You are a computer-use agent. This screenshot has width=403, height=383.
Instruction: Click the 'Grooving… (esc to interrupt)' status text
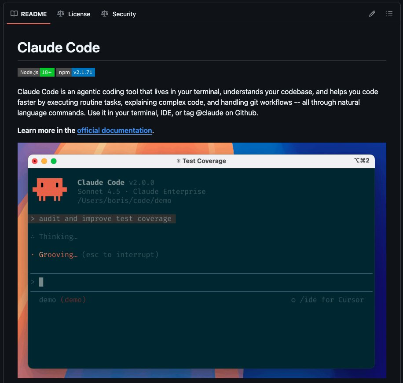95,254
